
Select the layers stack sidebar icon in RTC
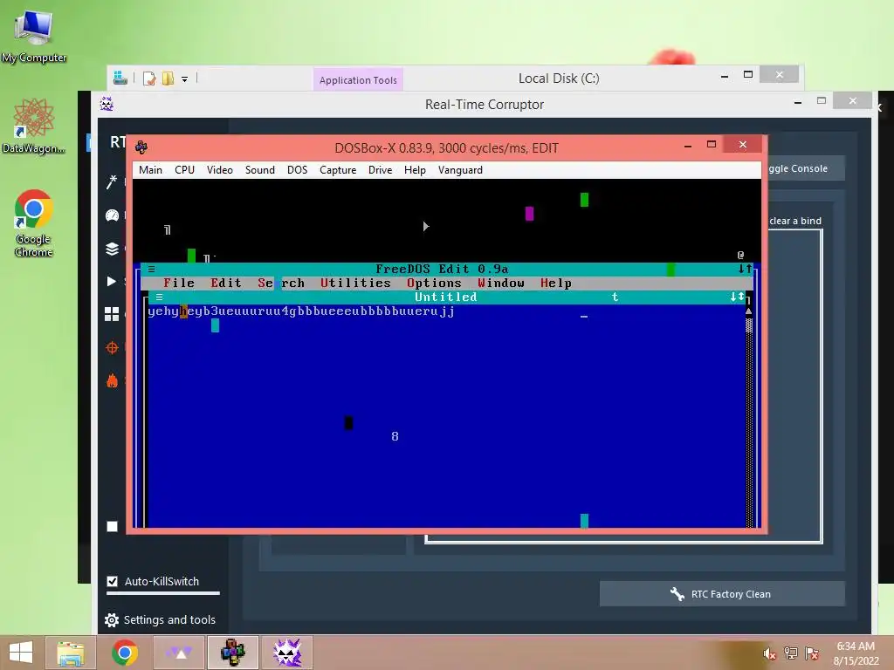(112, 249)
